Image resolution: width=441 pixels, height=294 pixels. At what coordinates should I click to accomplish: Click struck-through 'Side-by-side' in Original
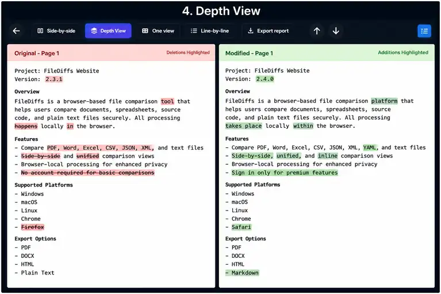(x=40, y=156)
